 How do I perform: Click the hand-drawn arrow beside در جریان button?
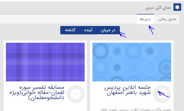click(123, 34)
